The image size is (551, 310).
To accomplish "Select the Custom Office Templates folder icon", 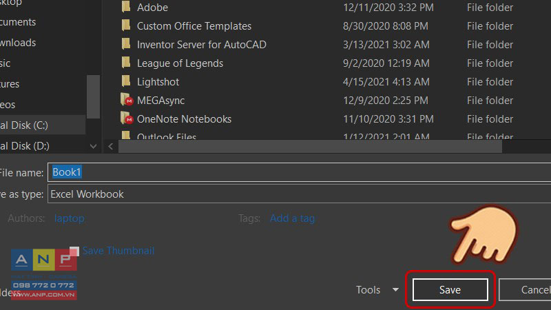I will coord(126,25).
